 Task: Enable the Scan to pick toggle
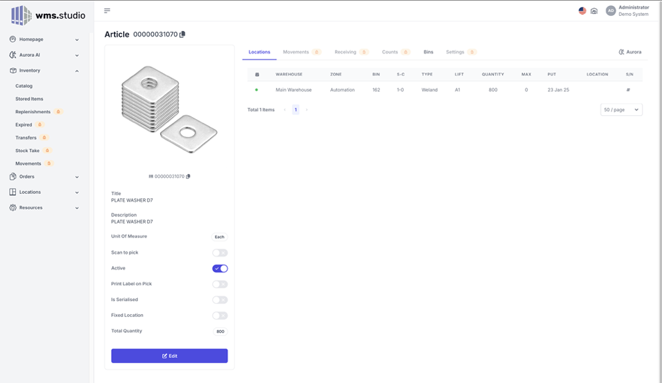[220, 253]
